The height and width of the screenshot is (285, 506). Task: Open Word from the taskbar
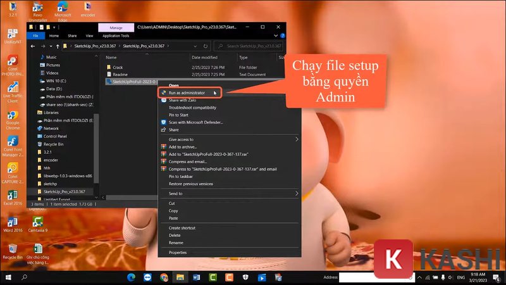197,277
